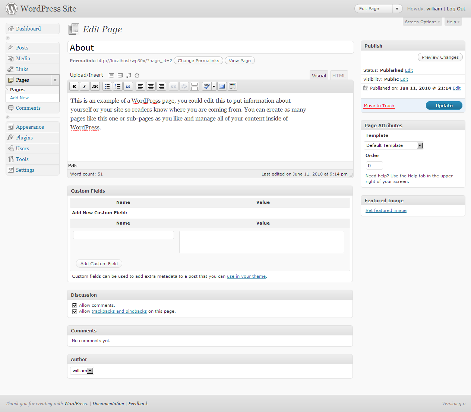Image resolution: width=471 pixels, height=412 pixels.
Task: Apply strikethrough with the ABC button
Action: pos(95,87)
